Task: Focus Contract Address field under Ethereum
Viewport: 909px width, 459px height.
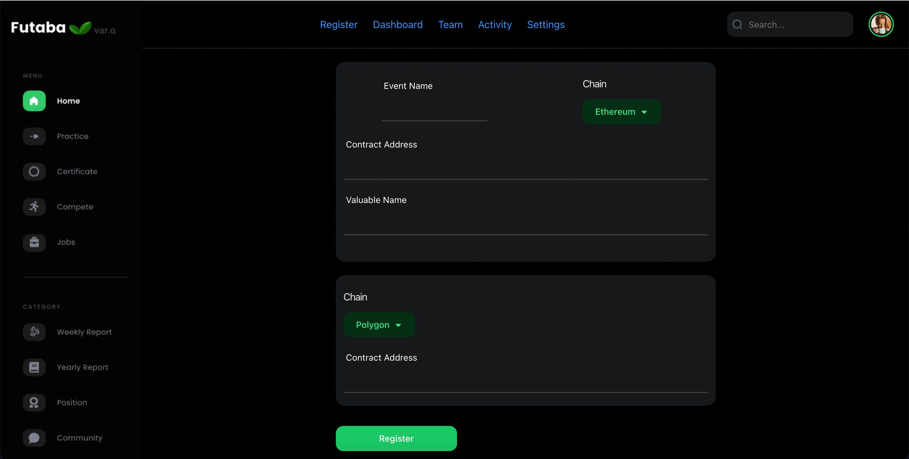Action: tap(526, 168)
